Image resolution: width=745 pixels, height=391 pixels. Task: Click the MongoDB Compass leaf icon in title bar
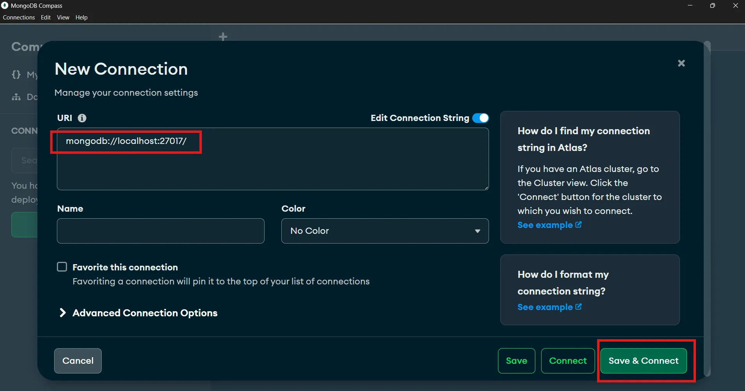(5, 5)
